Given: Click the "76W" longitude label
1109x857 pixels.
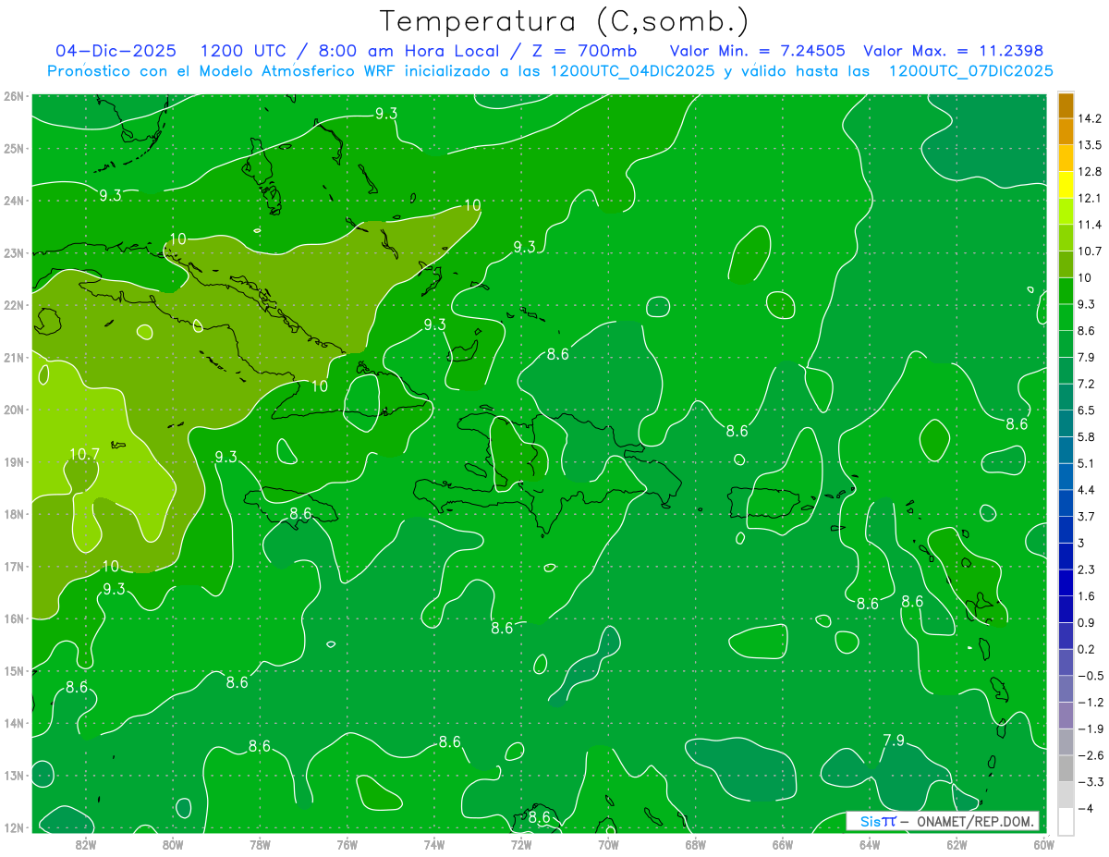Looking at the screenshot, I should click(347, 845).
